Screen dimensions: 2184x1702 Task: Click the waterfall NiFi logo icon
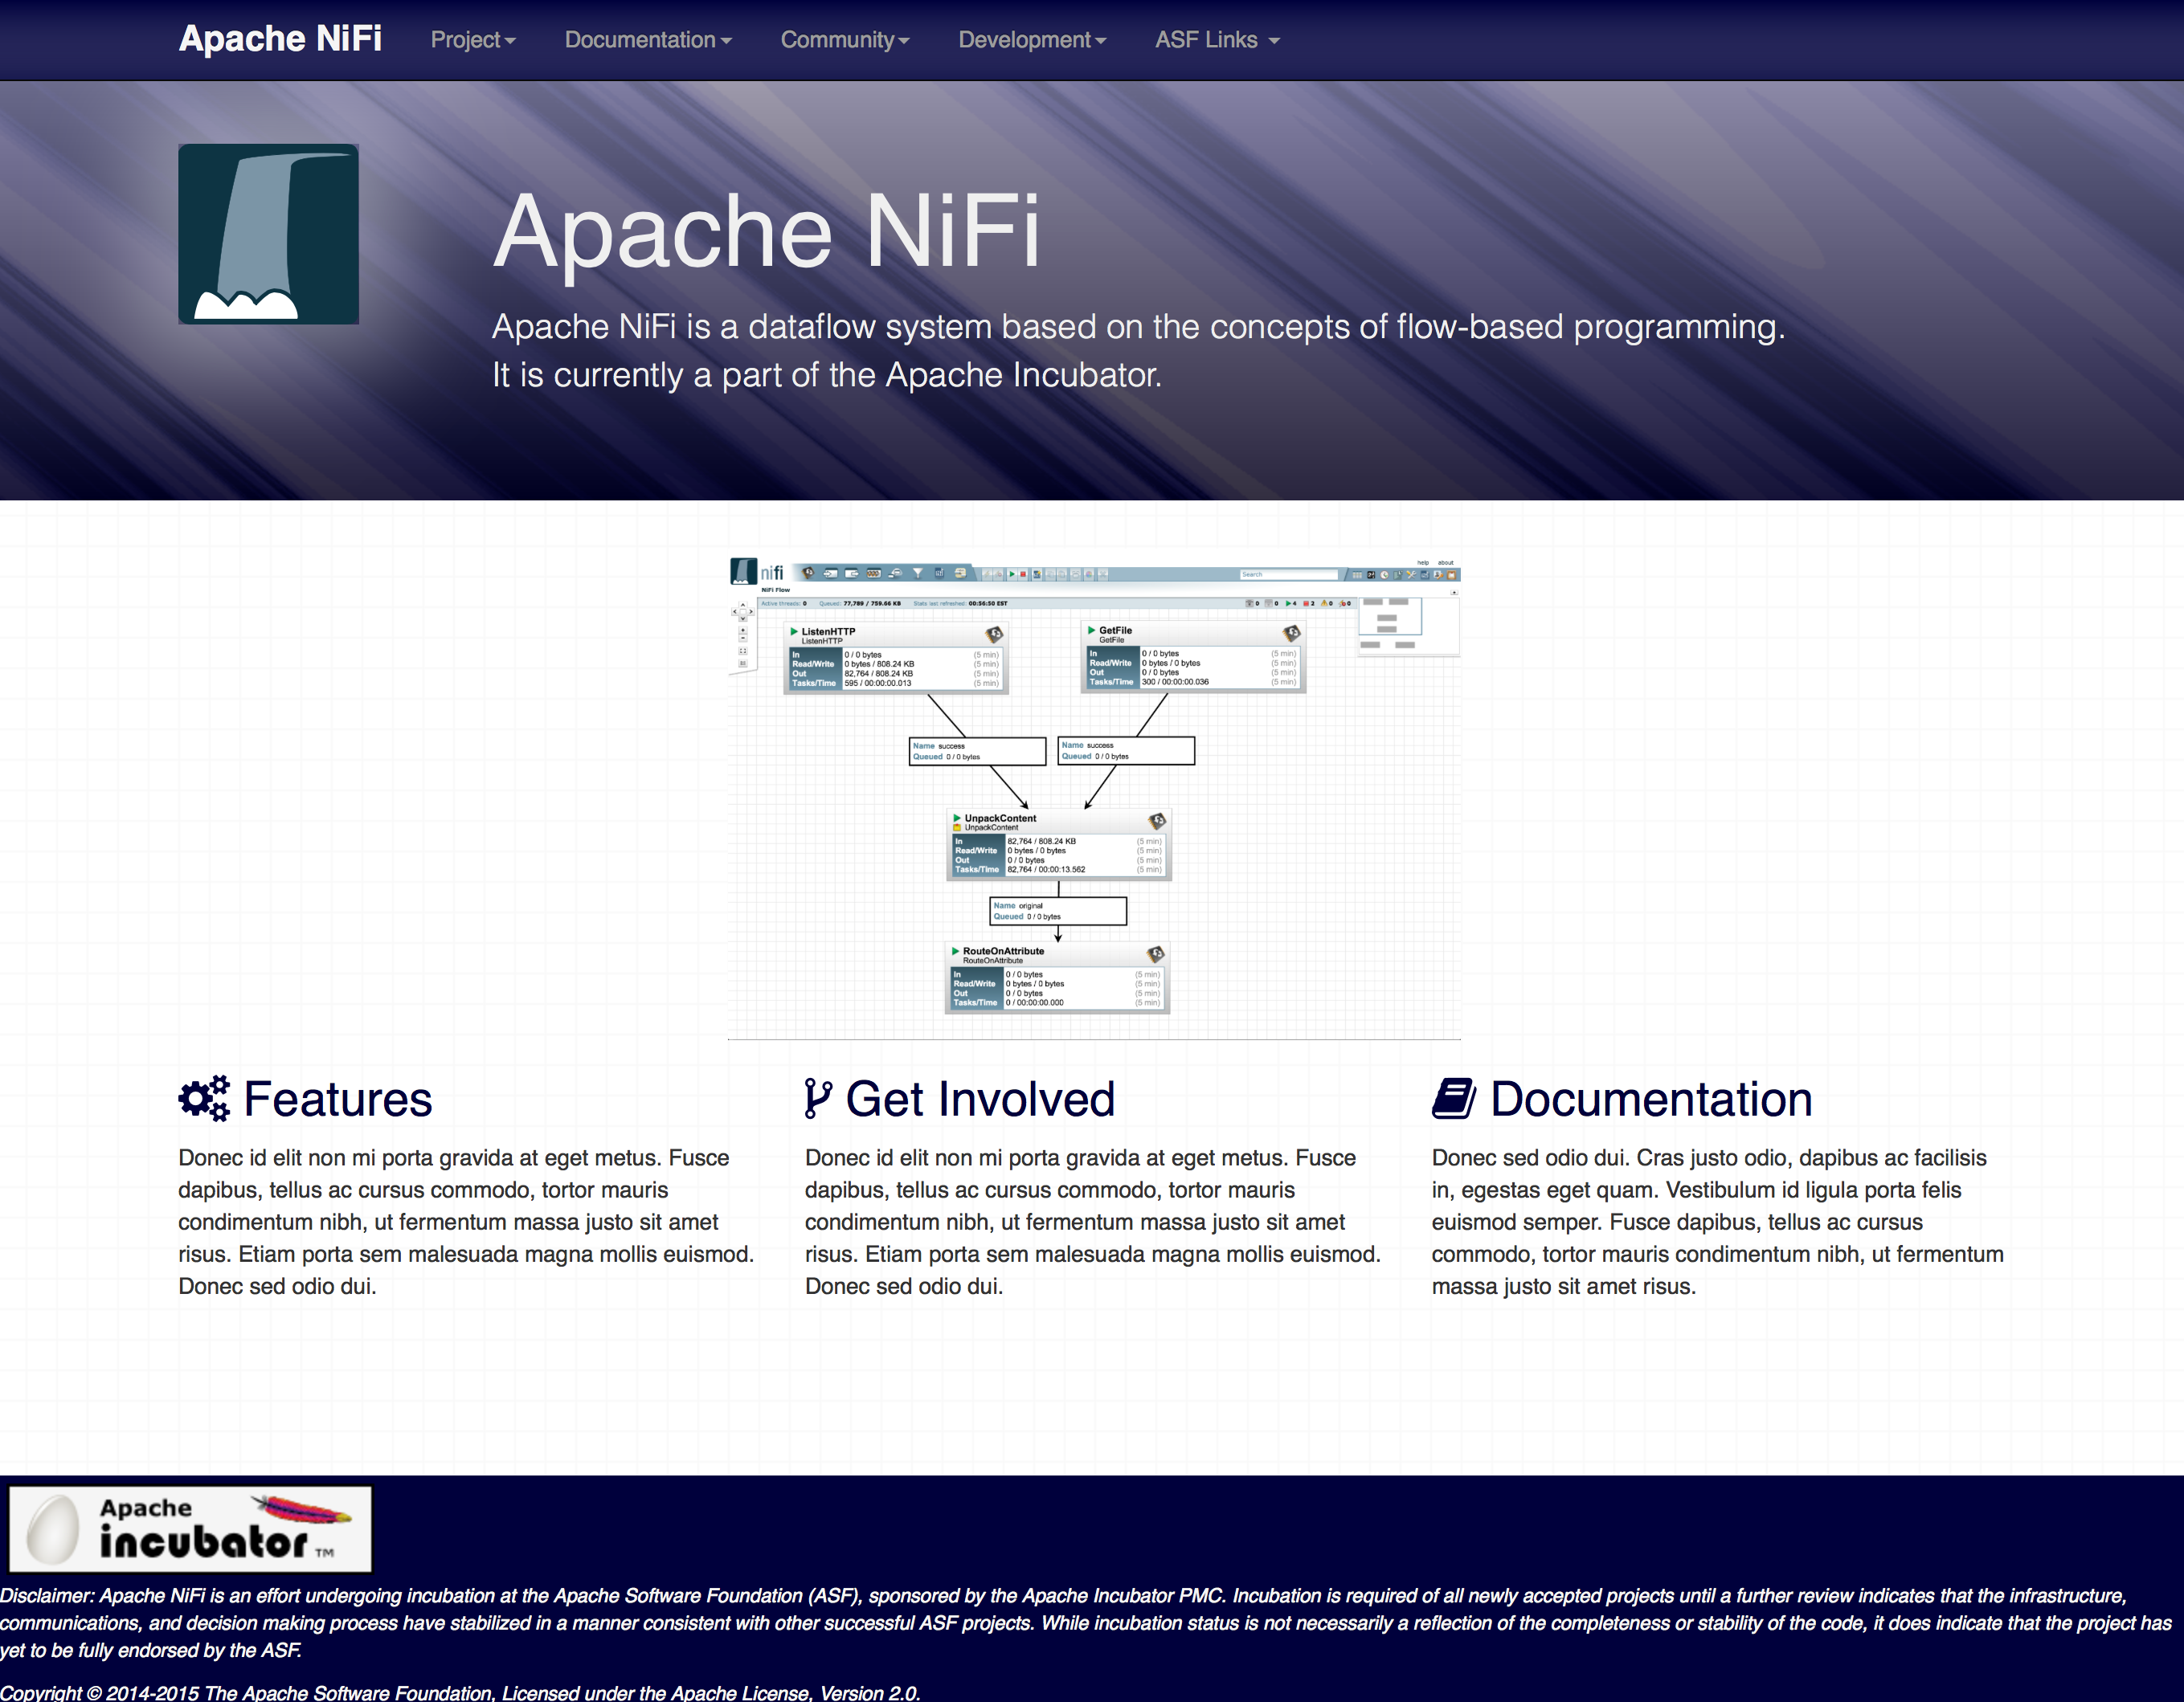268,234
